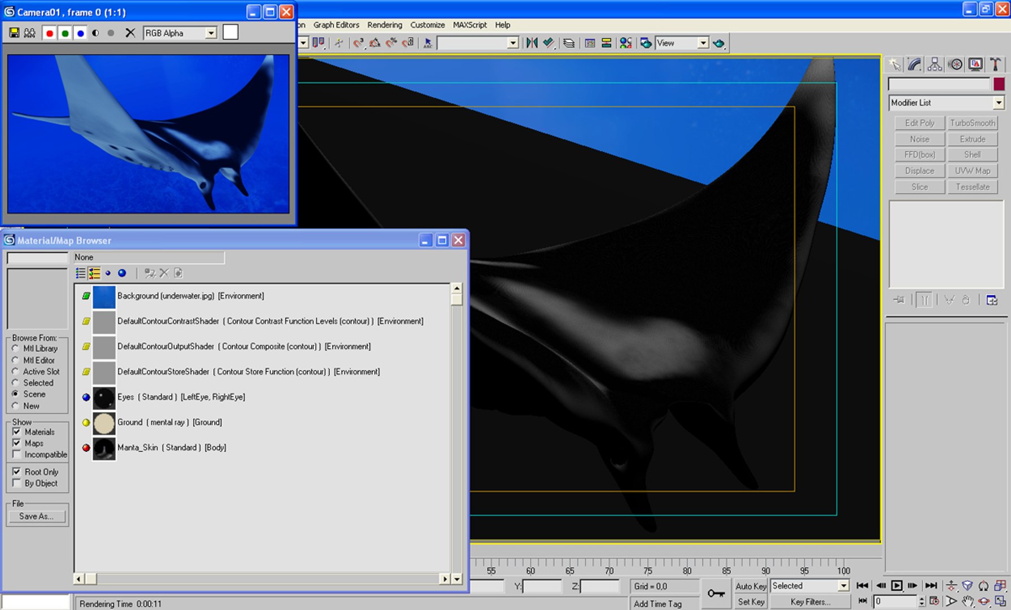Save the rendered image with the floppy icon
This screenshot has width=1011, height=610.
[x=14, y=33]
